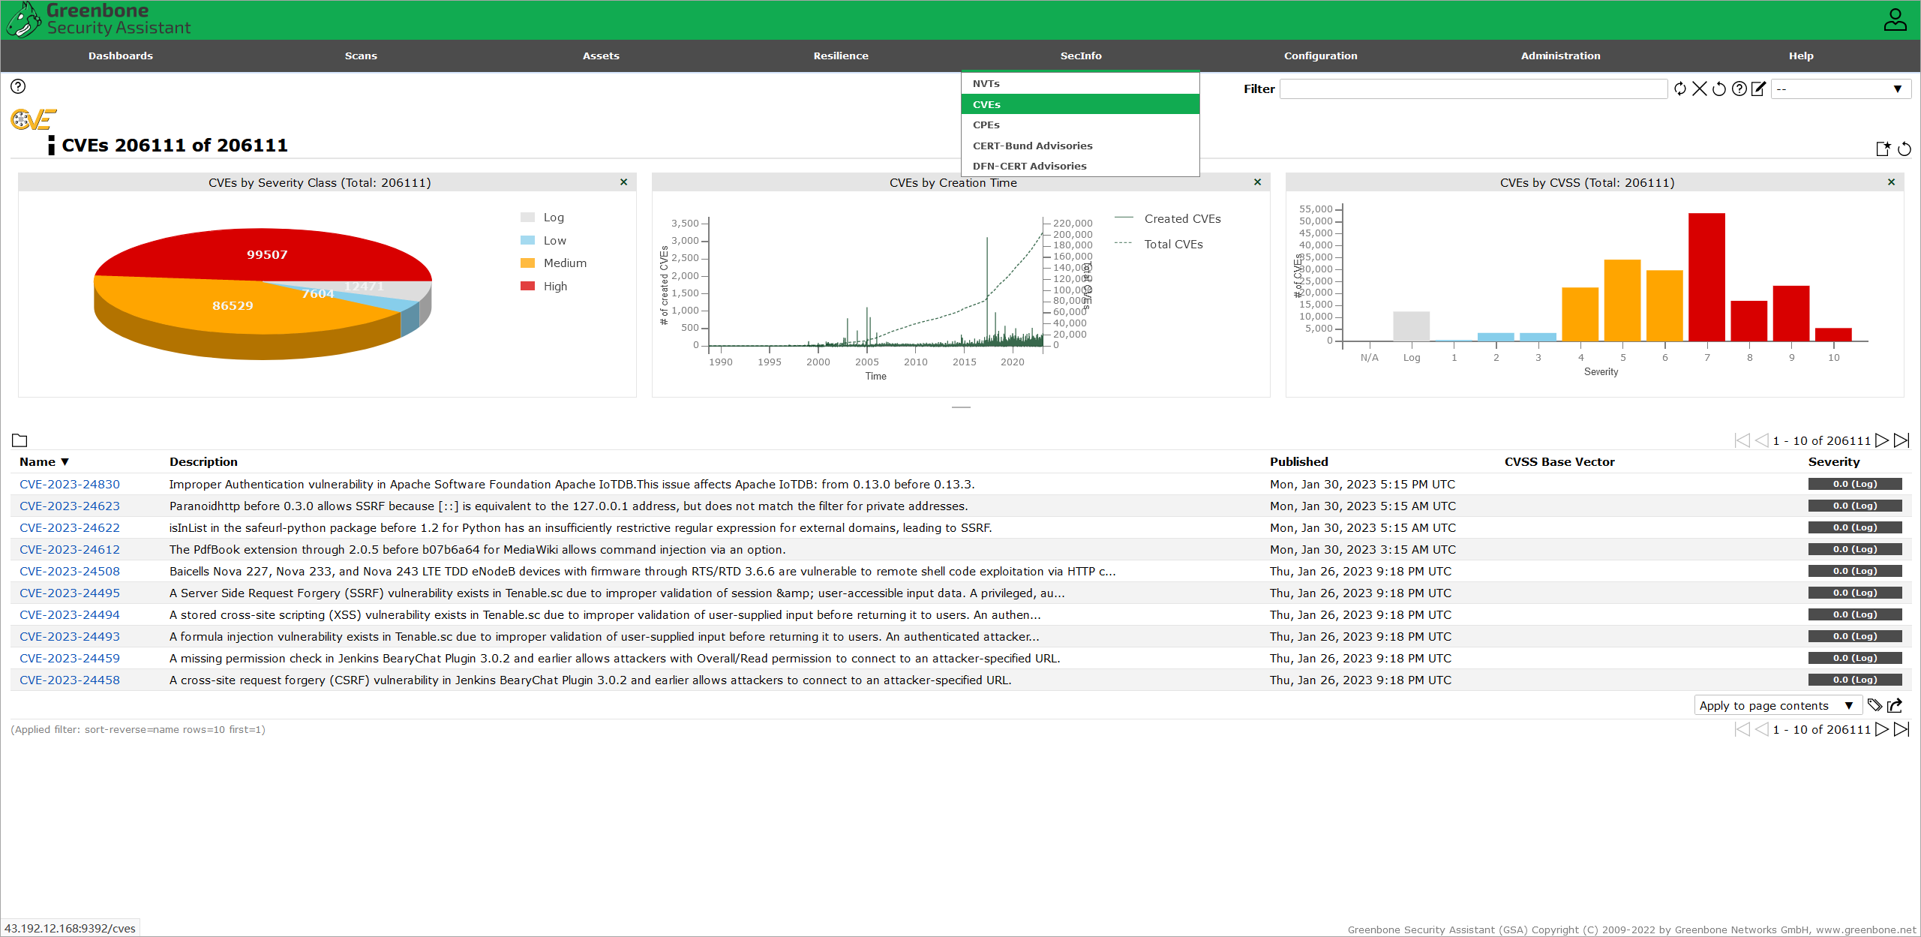The width and height of the screenshot is (1921, 937).
Task: Open CVE-2023-24830 details link
Action: click(69, 484)
